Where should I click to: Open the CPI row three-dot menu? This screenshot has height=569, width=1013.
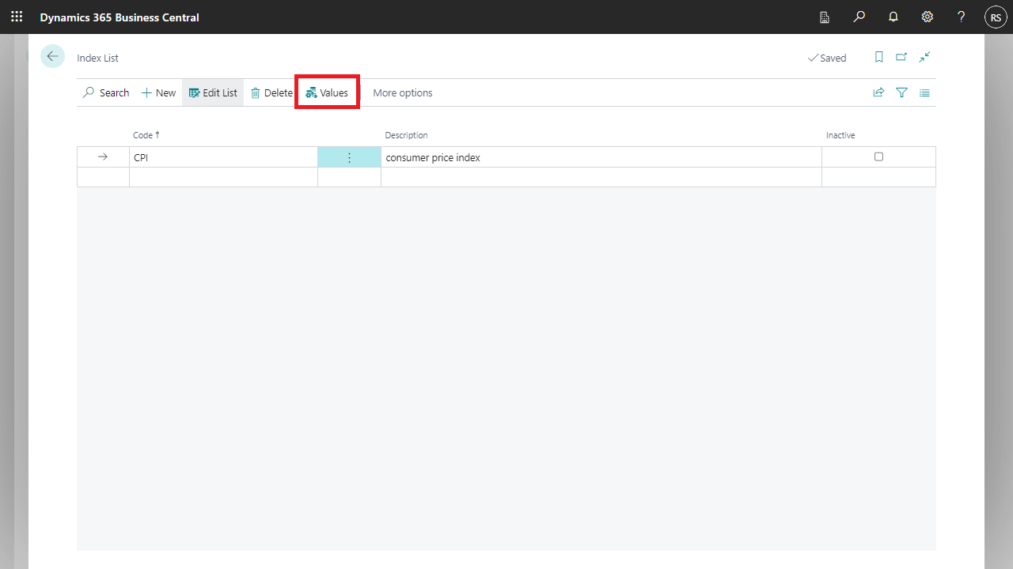pyautogui.click(x=349, y=157)
